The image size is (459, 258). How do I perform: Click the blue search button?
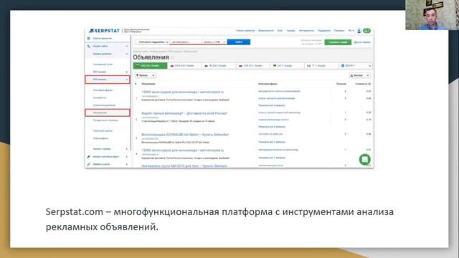tap(239, 42)
